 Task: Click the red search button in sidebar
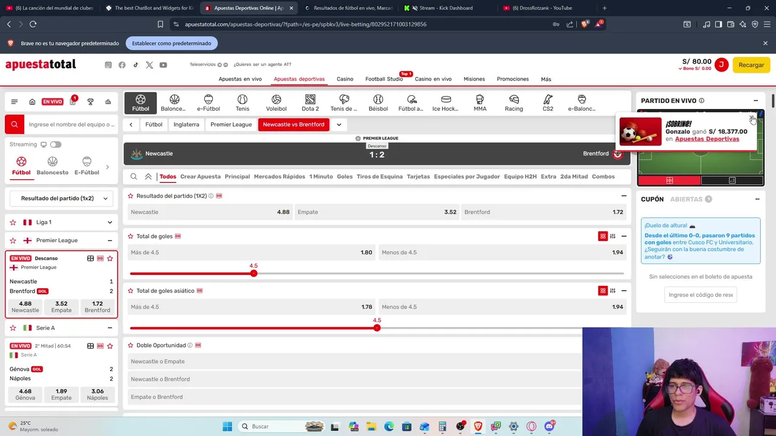point(15,124)
